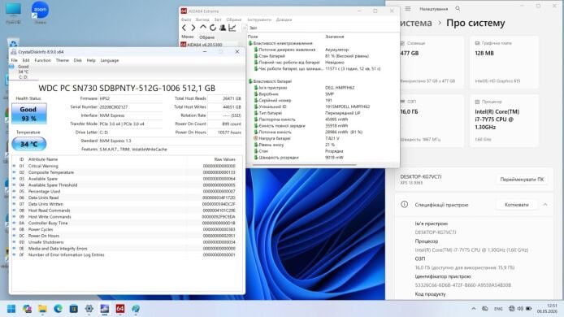Screen dimensions: 564x317
Task: Switch to CrystalDiskInfo taskbar icon
Action: point(104,309)
